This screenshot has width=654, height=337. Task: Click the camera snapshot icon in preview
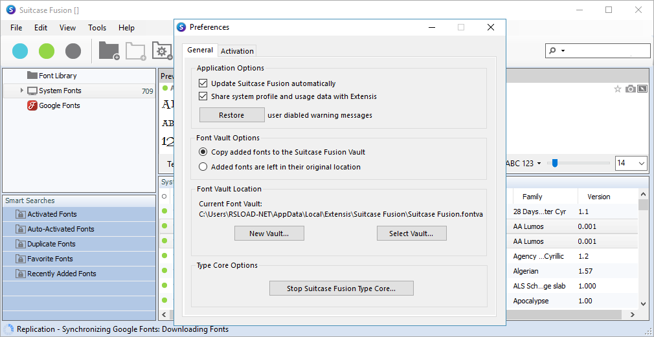(x=631, y=89)
